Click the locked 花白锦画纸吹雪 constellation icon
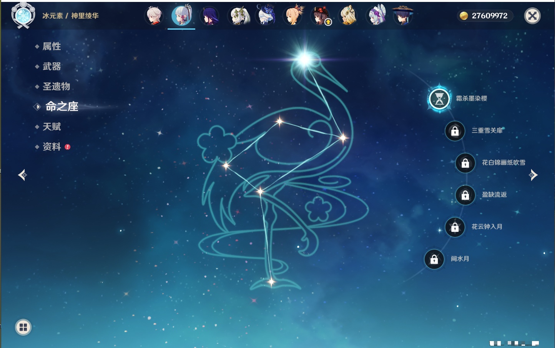This screenshot has width=555, height=348. (x=465, y=163)
